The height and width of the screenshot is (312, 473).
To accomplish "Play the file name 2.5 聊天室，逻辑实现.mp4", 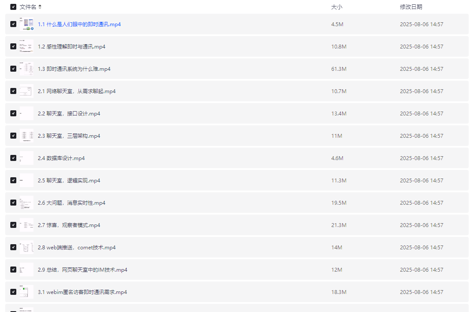I will 69,181.
